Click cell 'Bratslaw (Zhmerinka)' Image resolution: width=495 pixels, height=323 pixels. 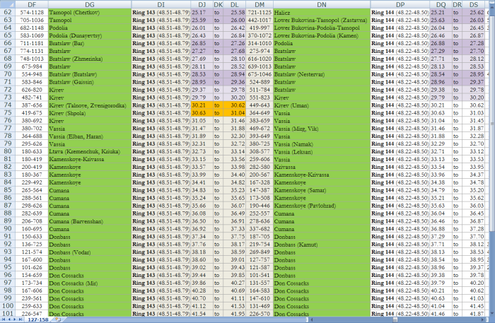click(90, 59)
